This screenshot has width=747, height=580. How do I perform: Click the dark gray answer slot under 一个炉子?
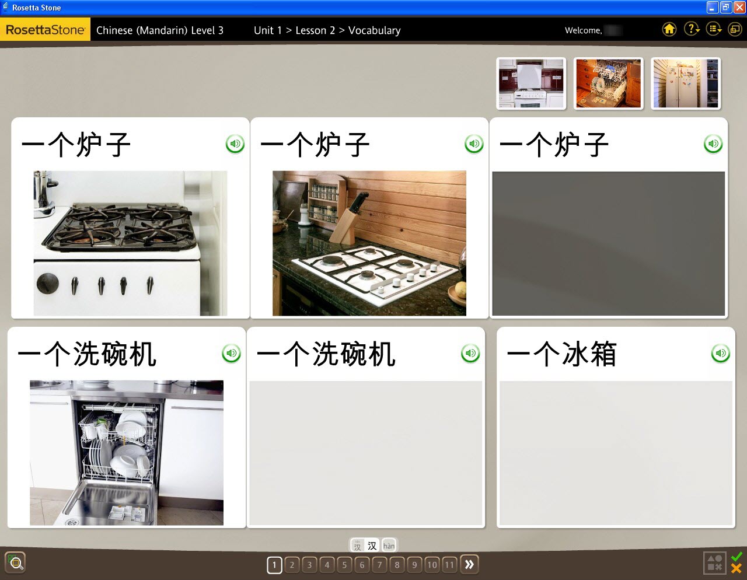(609, 243)
